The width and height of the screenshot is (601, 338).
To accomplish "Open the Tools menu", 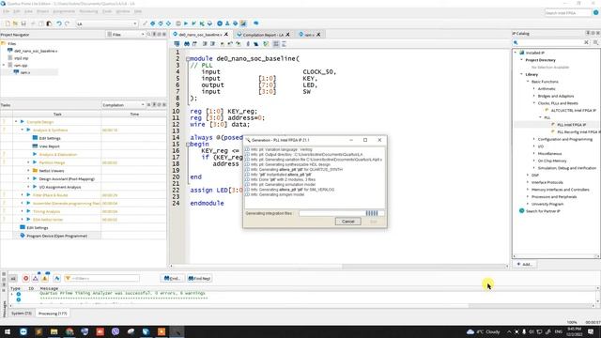I will coord(107,11).
